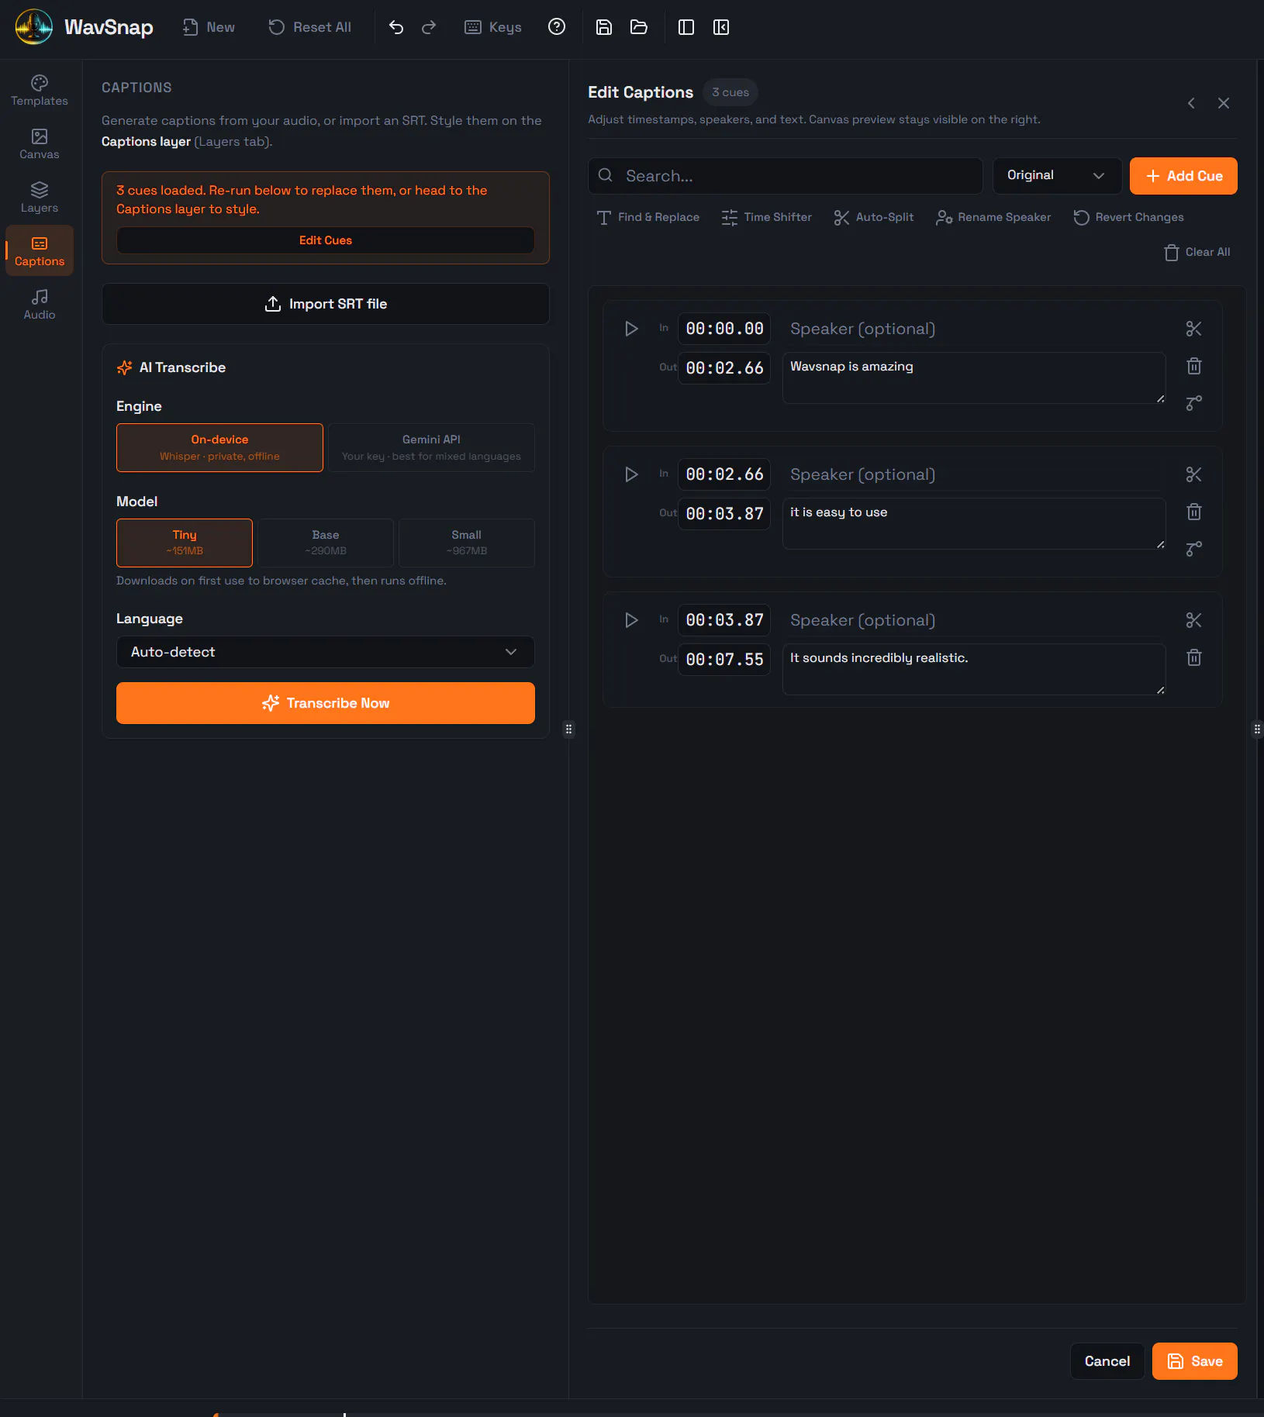Switch to the Layers tab
This screenshot has width=1264, height=1417.
point(40,198)
